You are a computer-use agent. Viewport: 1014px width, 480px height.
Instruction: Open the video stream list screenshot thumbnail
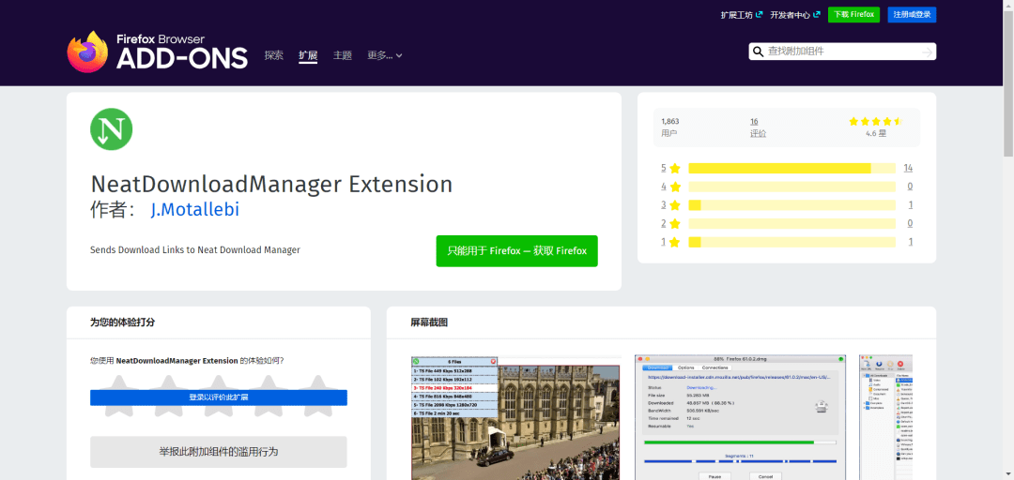[516, 418]
